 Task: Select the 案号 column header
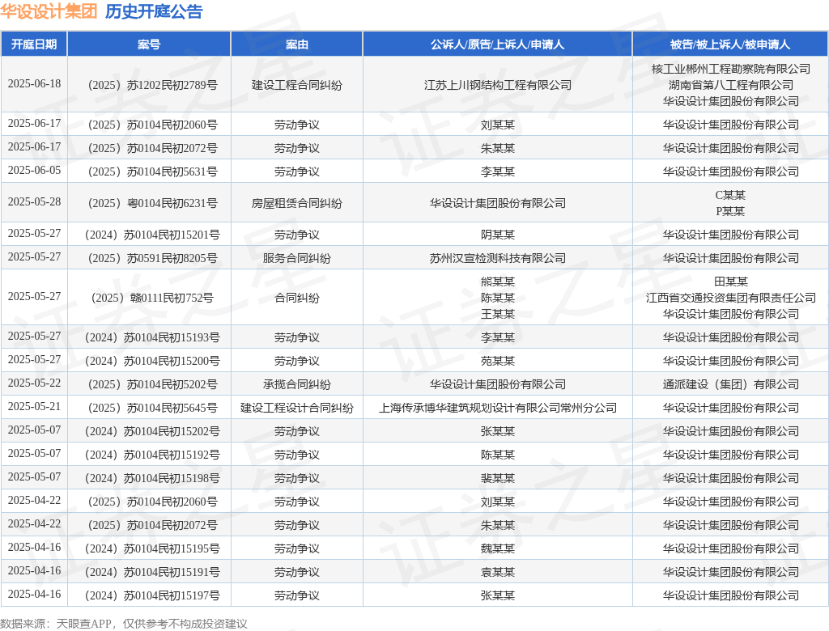point(149,44)
